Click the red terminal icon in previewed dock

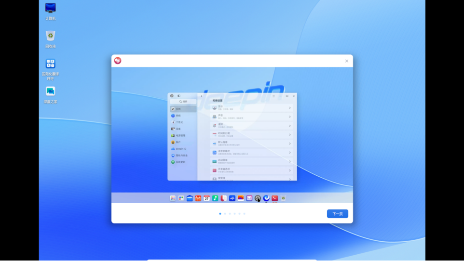pos(275,198)
